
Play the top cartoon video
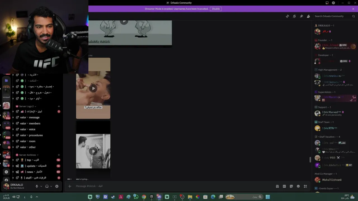coord(124,21)
